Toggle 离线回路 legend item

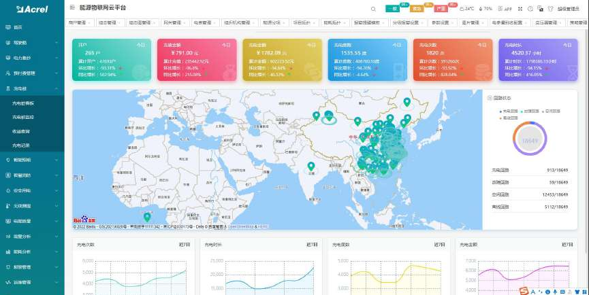509,118
